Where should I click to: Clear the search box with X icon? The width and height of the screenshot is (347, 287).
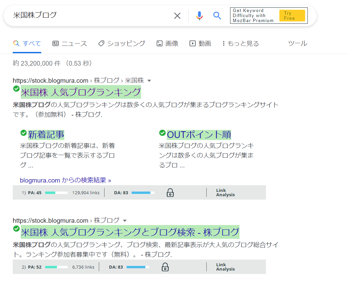click(177, 16)
